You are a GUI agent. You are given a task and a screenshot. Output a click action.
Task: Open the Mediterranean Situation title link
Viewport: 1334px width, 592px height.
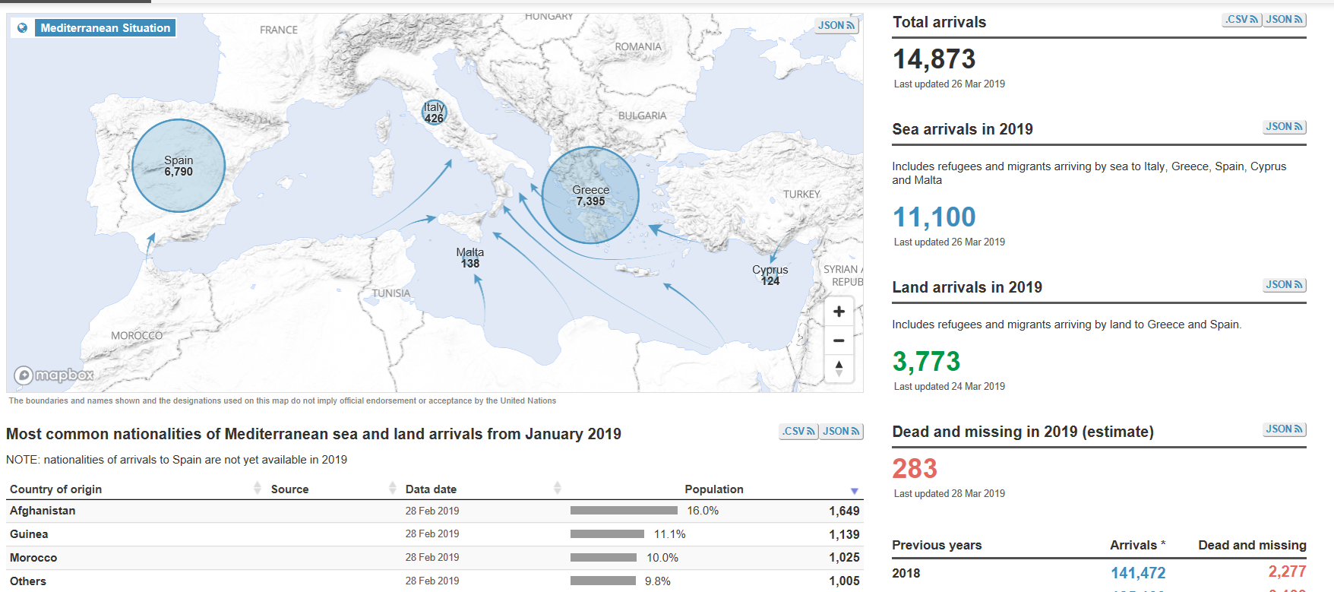[106, 28]
